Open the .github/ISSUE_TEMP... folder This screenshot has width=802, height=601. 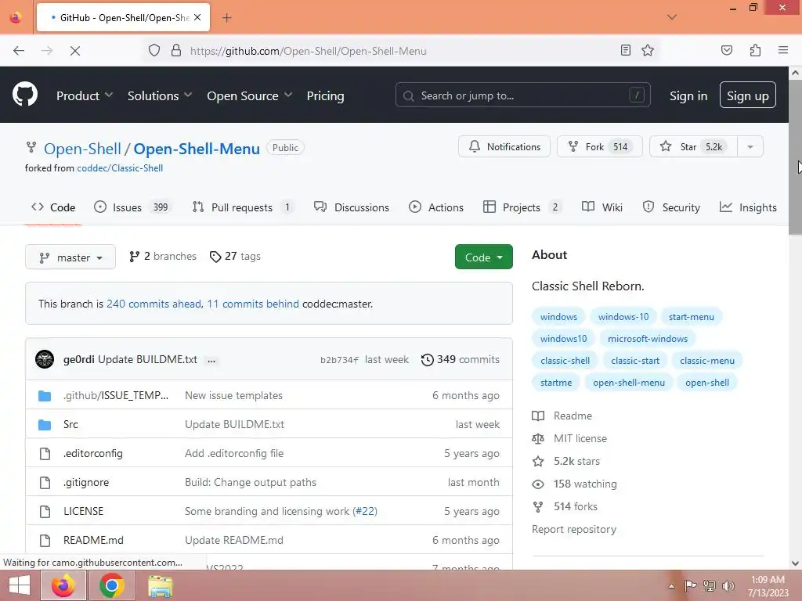116,395
